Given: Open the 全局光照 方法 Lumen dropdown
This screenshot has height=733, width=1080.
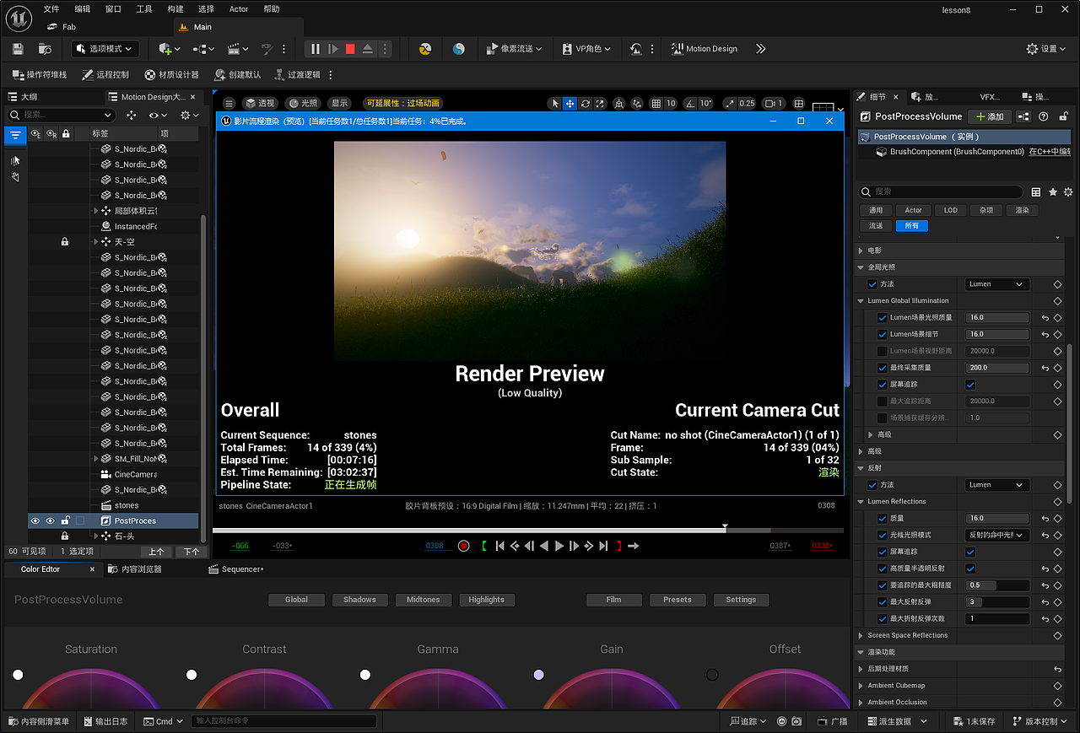Looking at the screenshot, I should (997, 284).
